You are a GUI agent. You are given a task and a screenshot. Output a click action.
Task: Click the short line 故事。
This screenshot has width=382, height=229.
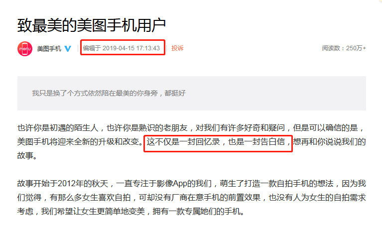27,155
